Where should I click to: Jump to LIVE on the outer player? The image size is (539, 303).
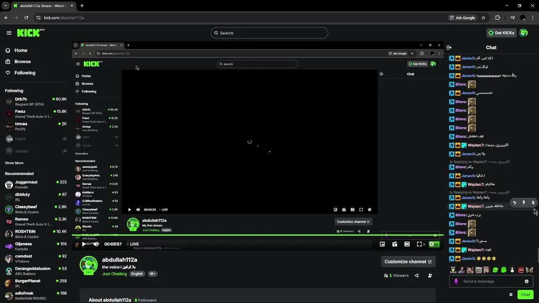[x=133, y=244]
